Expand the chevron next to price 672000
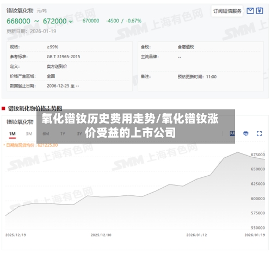Viewport: 272px width, 253px height. 71,22
